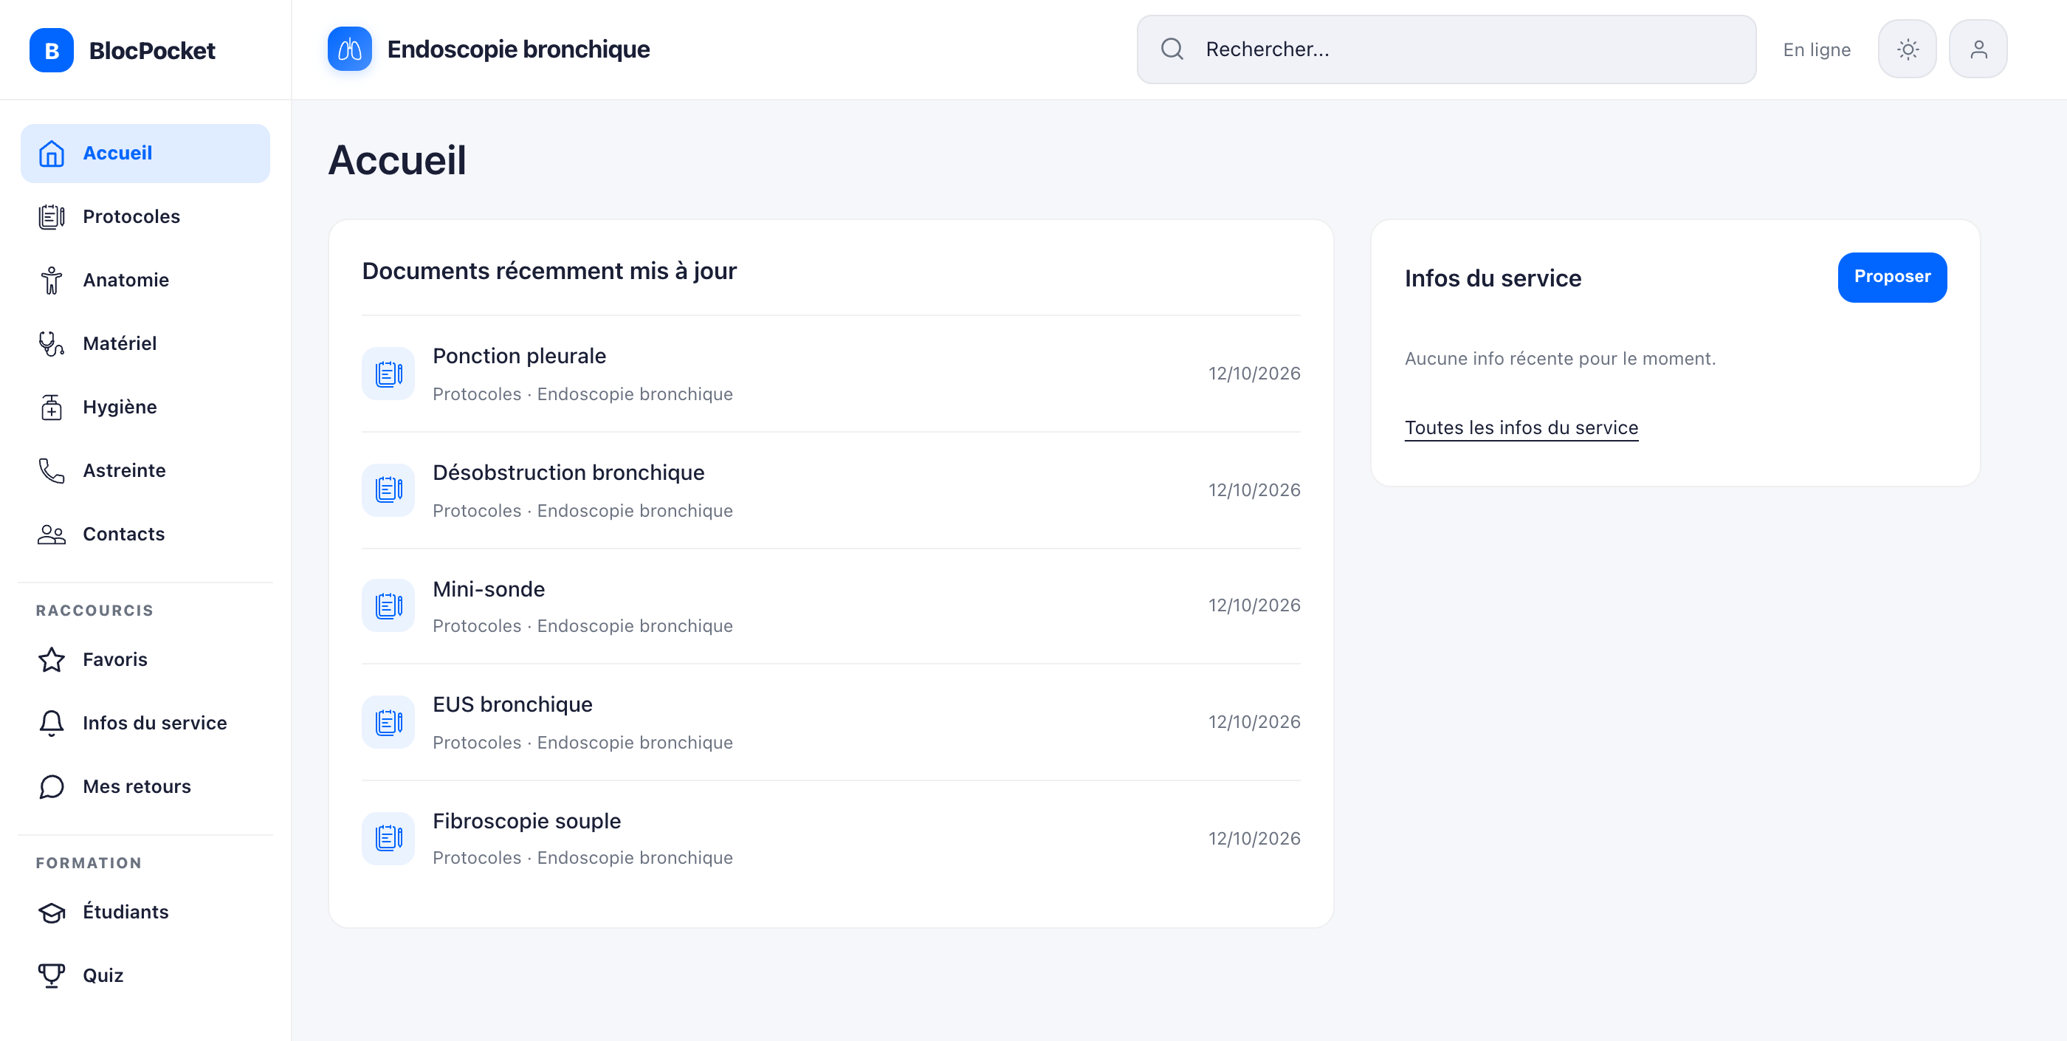Open Hygiène label in sidebar
The width and height of the screenshot is (2067, 1041).
click(x=120, y=407)
